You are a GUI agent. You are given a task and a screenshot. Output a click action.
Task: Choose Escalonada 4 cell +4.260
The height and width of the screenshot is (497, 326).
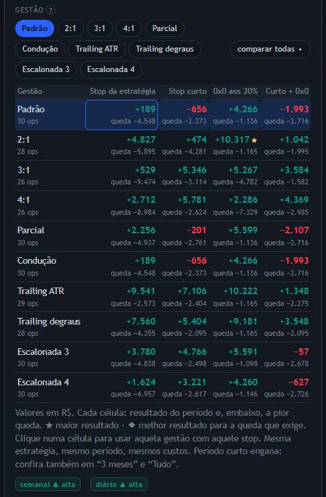(235, 388)
